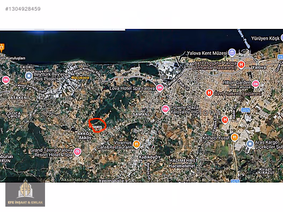Click the D575 road shield beside Radar Cd.
Viewport: 283px width, 212px height.
[x=245, y=110]
